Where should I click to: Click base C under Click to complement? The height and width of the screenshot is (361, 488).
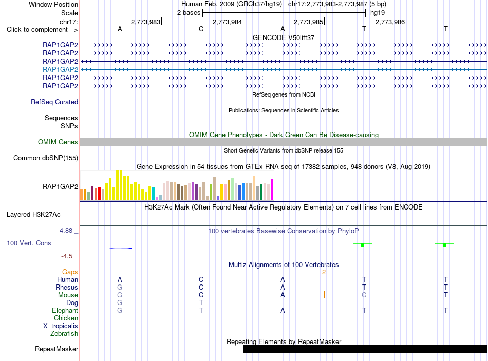(201, 29)
